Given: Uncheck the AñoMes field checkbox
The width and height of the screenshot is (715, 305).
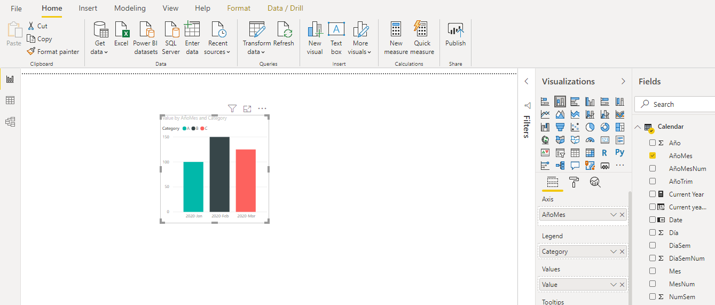Looking at the screenshot, I should (653, 155).
